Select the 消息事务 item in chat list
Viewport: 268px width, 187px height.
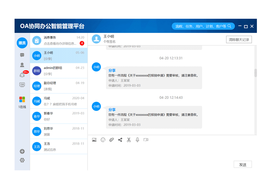point(59,40)
